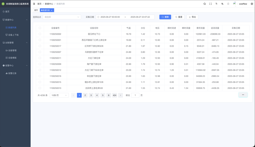Go to page 3 in pagination
The height and width of the screenshot is (147, 255).
point(91,95)
